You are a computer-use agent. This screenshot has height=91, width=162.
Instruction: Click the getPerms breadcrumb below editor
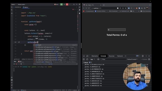pos(17,59)
